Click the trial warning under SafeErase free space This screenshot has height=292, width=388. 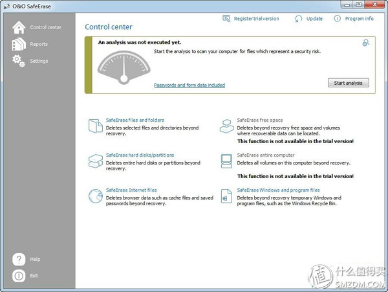(296, 141)
